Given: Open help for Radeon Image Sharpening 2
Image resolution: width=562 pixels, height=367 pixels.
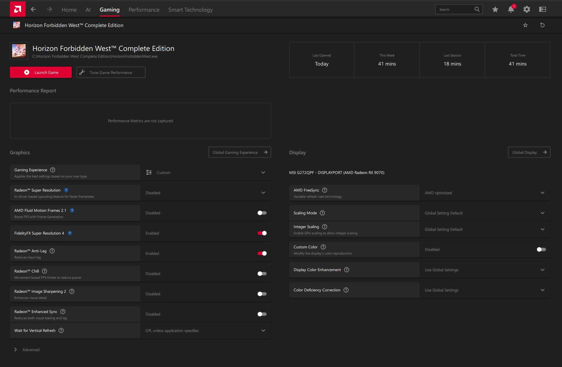Looking at the screenshot, I should pos(72,291).
